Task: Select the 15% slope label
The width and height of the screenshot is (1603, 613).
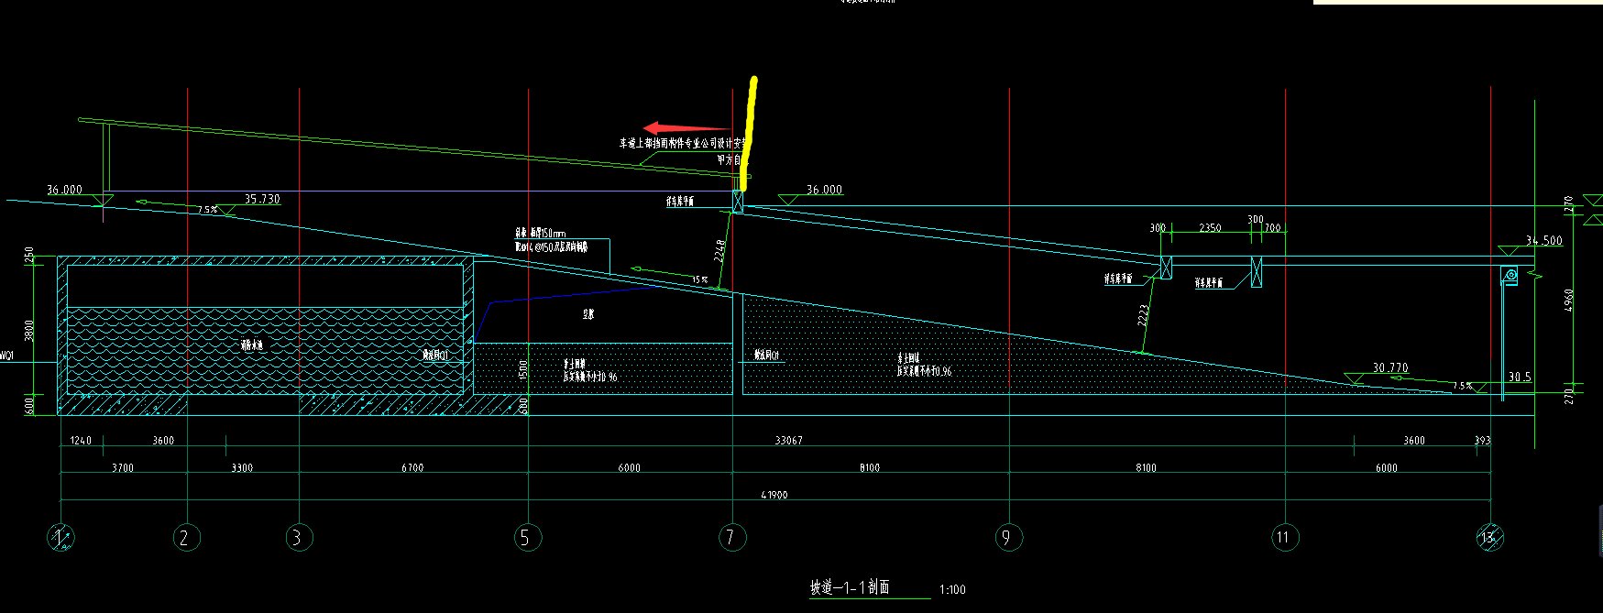Action: point(699,279)
